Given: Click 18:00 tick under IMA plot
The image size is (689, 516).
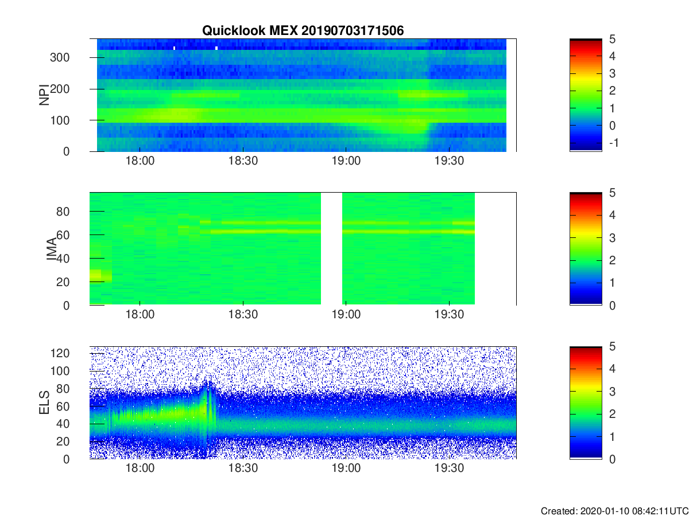Looking at the screenshot, I should (140, 315).
